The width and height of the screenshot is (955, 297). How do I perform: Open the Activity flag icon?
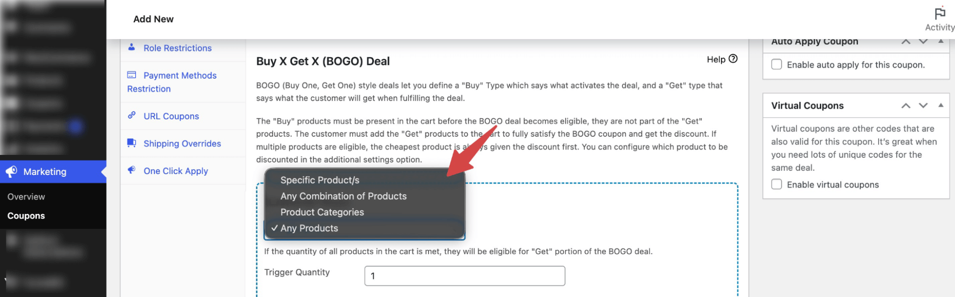(939, 12)
